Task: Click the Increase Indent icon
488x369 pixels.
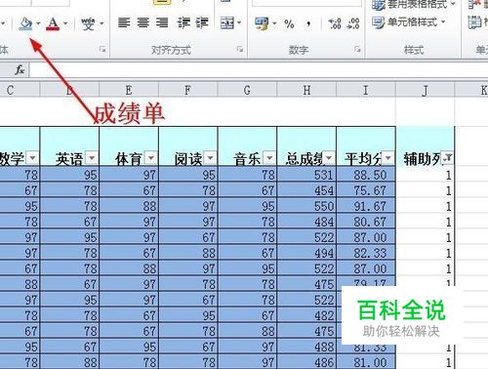Action: point(202,22)
